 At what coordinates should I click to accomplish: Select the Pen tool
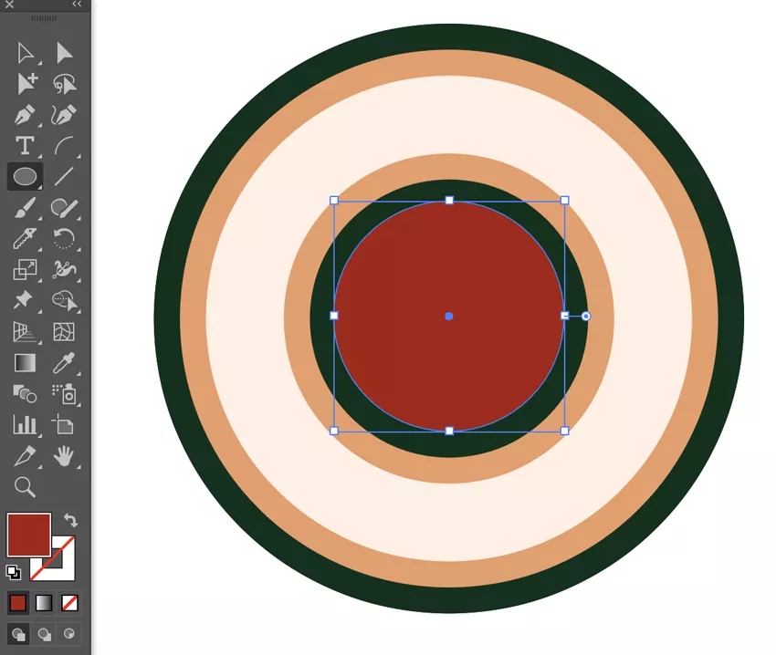point(25,115)
